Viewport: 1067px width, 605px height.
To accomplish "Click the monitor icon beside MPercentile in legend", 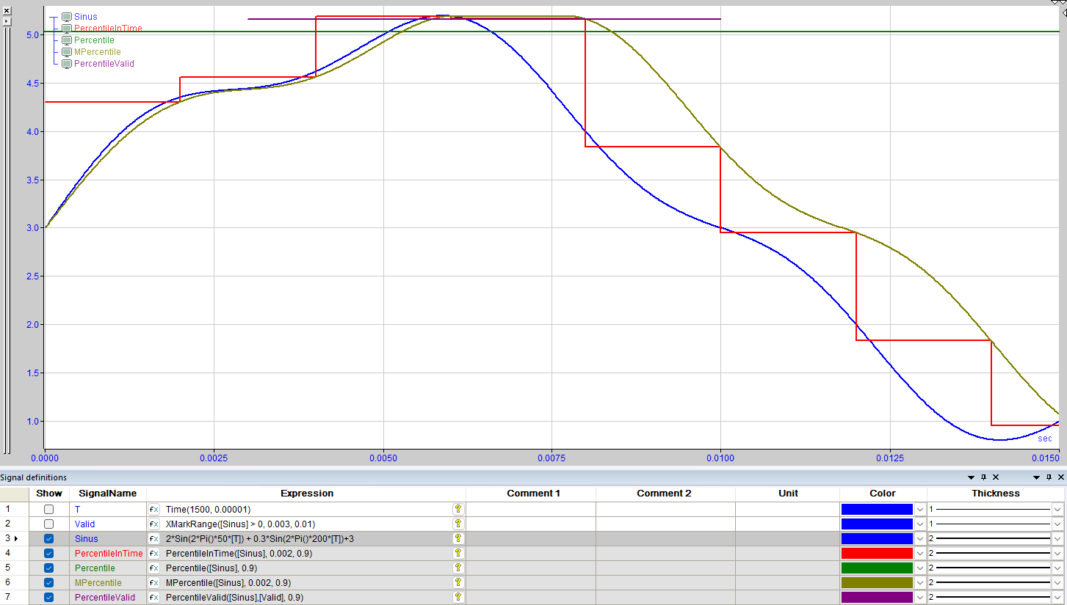I will [67, 52].
